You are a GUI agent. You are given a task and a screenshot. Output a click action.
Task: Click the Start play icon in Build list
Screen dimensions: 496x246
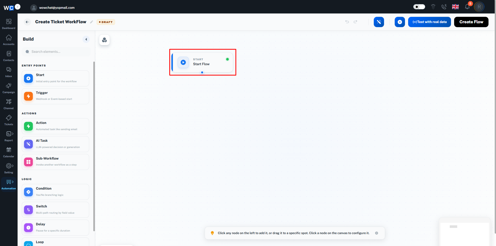(28, 78)
